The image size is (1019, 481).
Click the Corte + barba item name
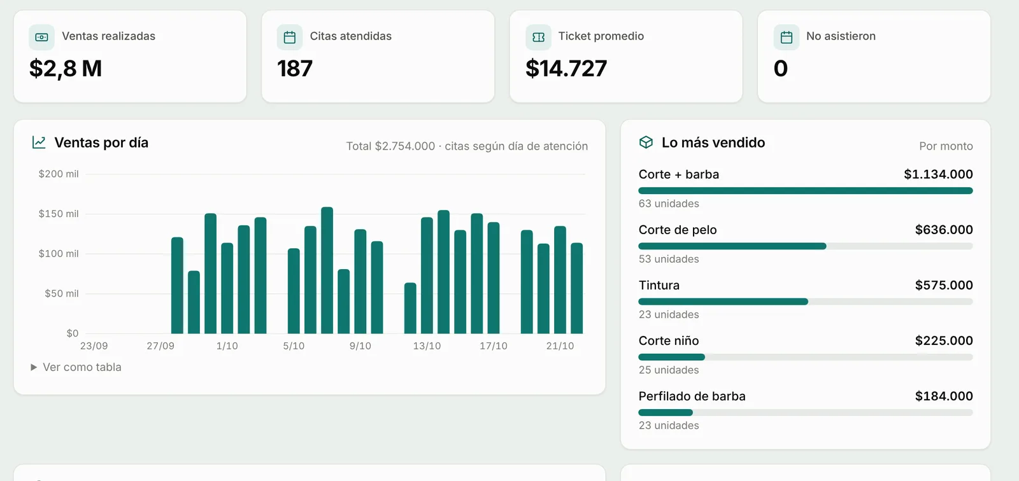679,174
